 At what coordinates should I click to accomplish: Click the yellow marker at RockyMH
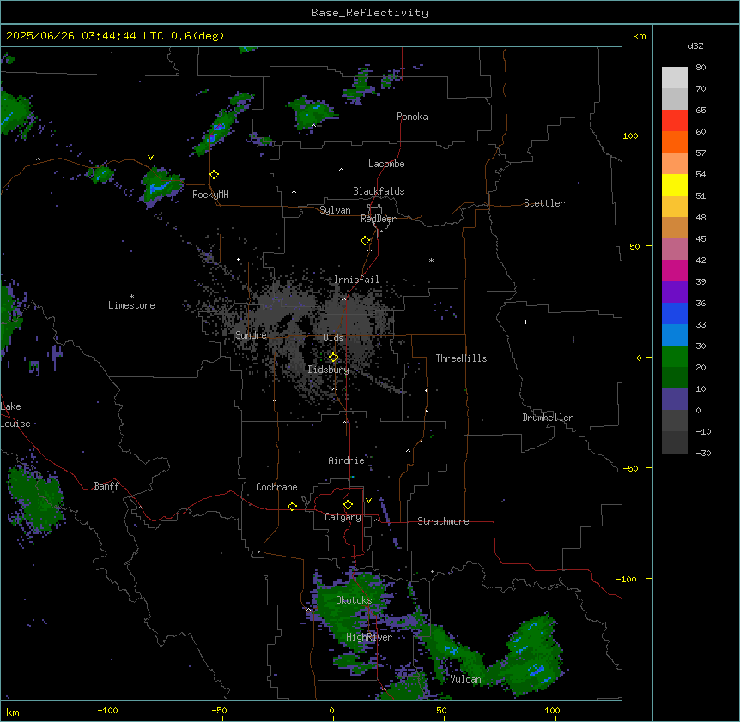215,175
